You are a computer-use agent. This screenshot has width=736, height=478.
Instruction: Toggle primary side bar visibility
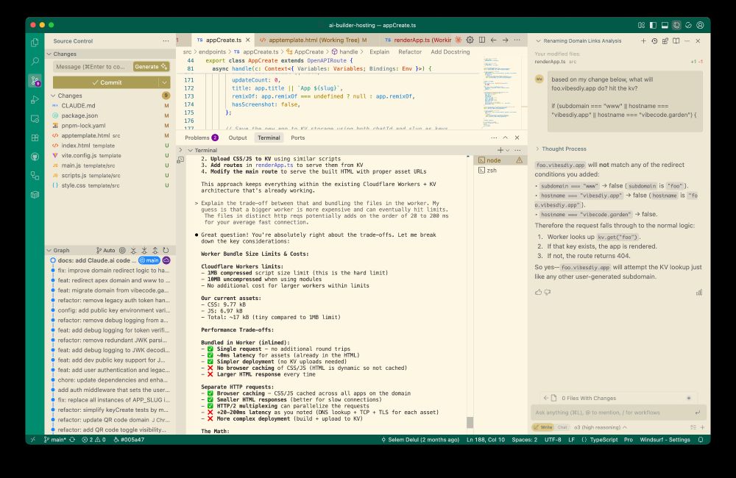click(653, 25)
